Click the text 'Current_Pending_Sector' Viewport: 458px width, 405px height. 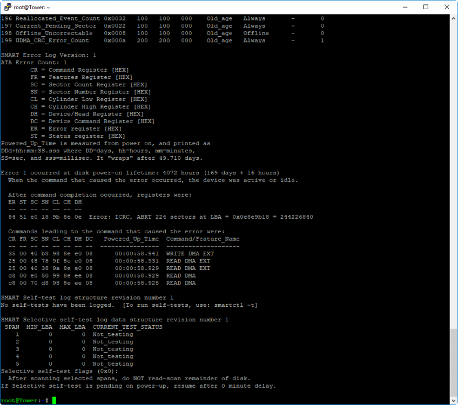[x=56, y=26]
